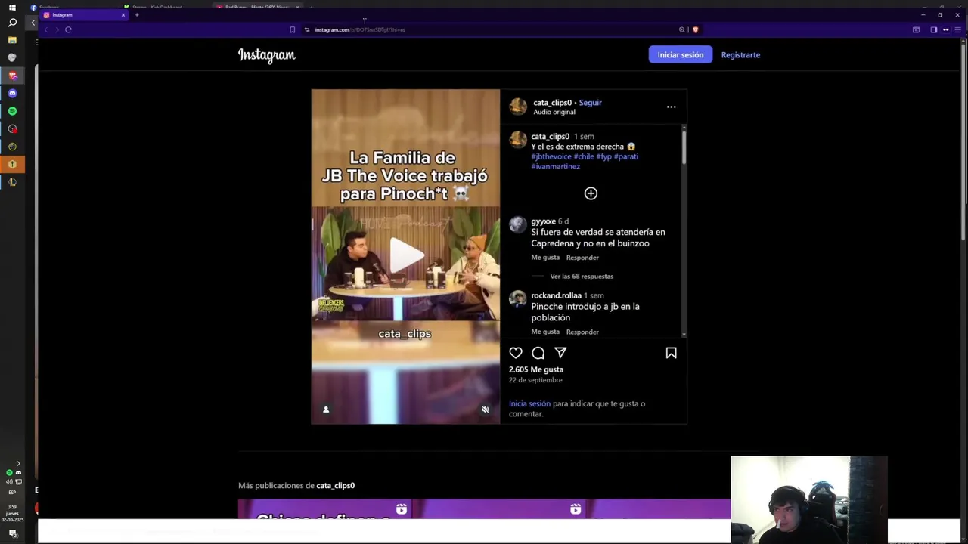The width and height of the screenshot is (968, 544).
Task: Save the post with the bookmark icon
Action: point(671,353)
